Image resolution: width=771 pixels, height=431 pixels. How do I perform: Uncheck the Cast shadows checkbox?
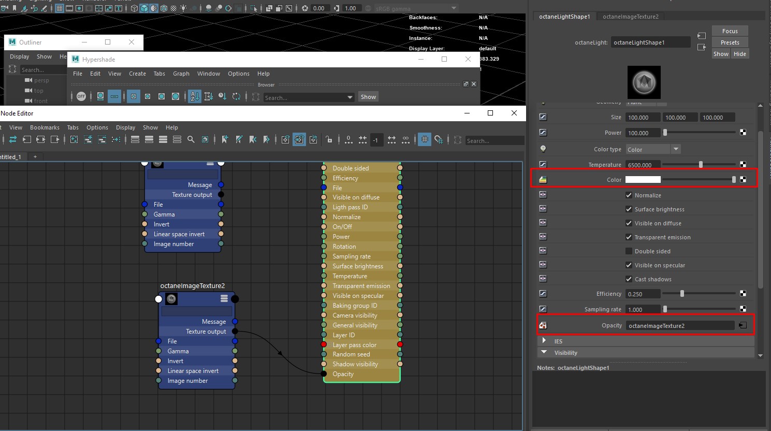coord(629,279)
